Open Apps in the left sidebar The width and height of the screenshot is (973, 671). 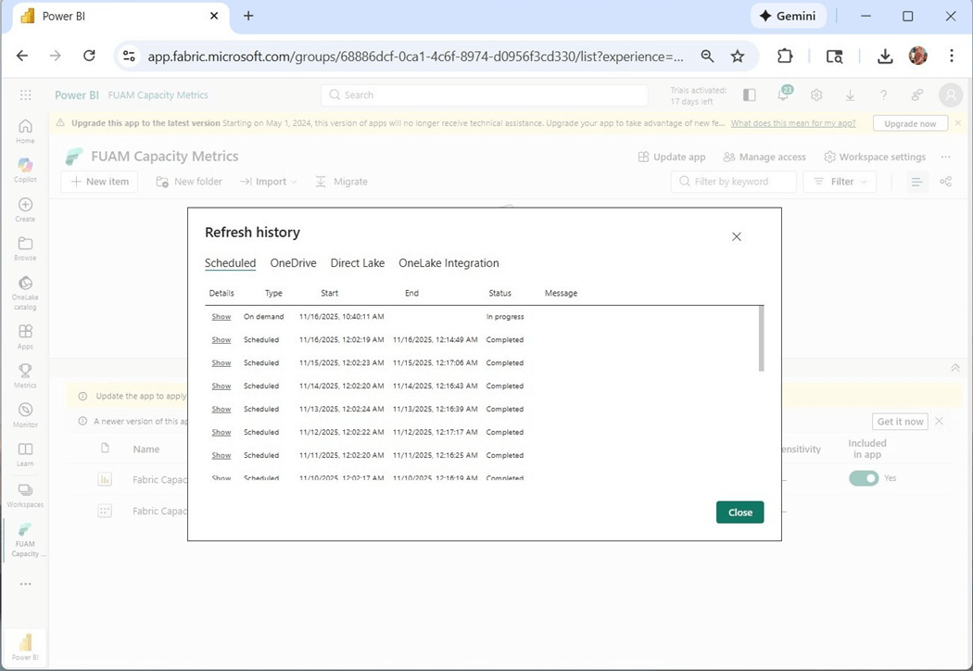pos(25,336)
